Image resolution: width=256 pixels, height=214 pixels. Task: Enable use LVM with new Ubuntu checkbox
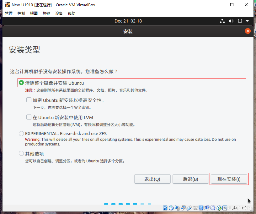click(29, 117)
